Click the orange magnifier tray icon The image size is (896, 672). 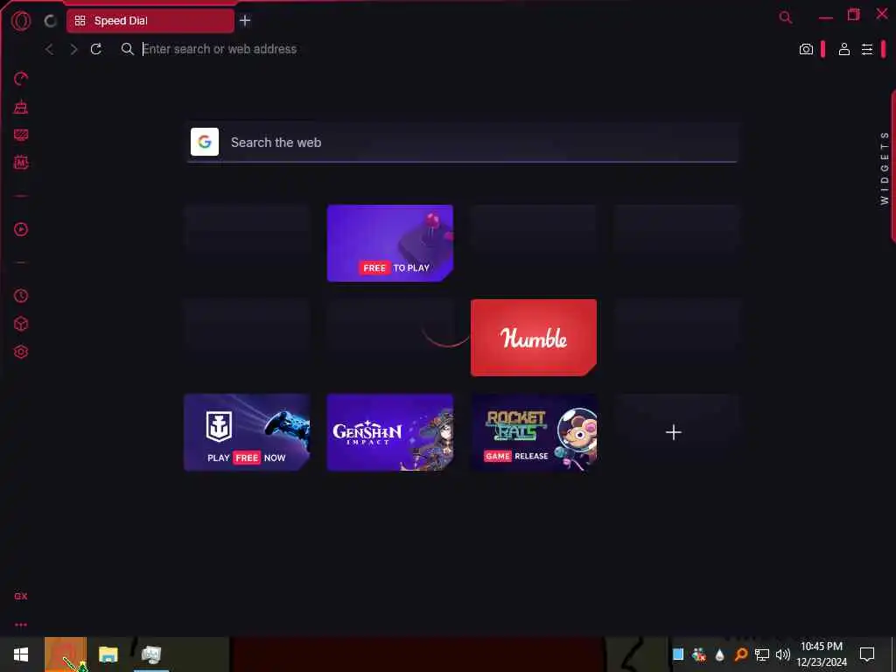click(x=741, y=654)
